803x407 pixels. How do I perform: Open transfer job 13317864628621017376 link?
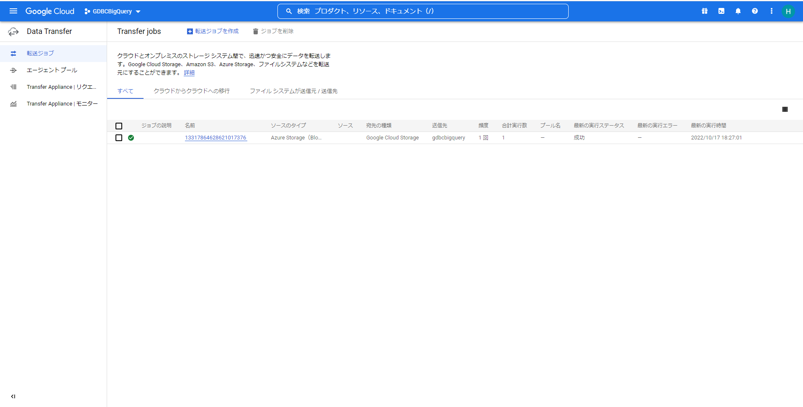click(216, 138)
